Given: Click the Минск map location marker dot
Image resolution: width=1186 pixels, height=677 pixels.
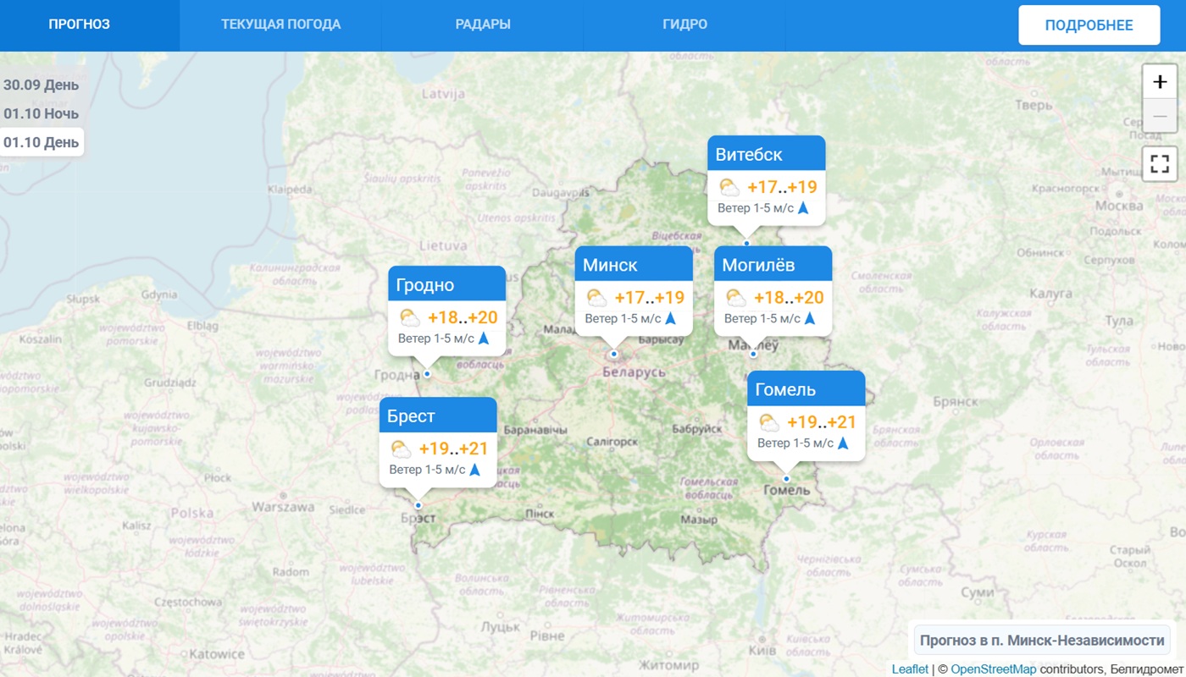Looking at the screenshot, I should coord(614,355).
